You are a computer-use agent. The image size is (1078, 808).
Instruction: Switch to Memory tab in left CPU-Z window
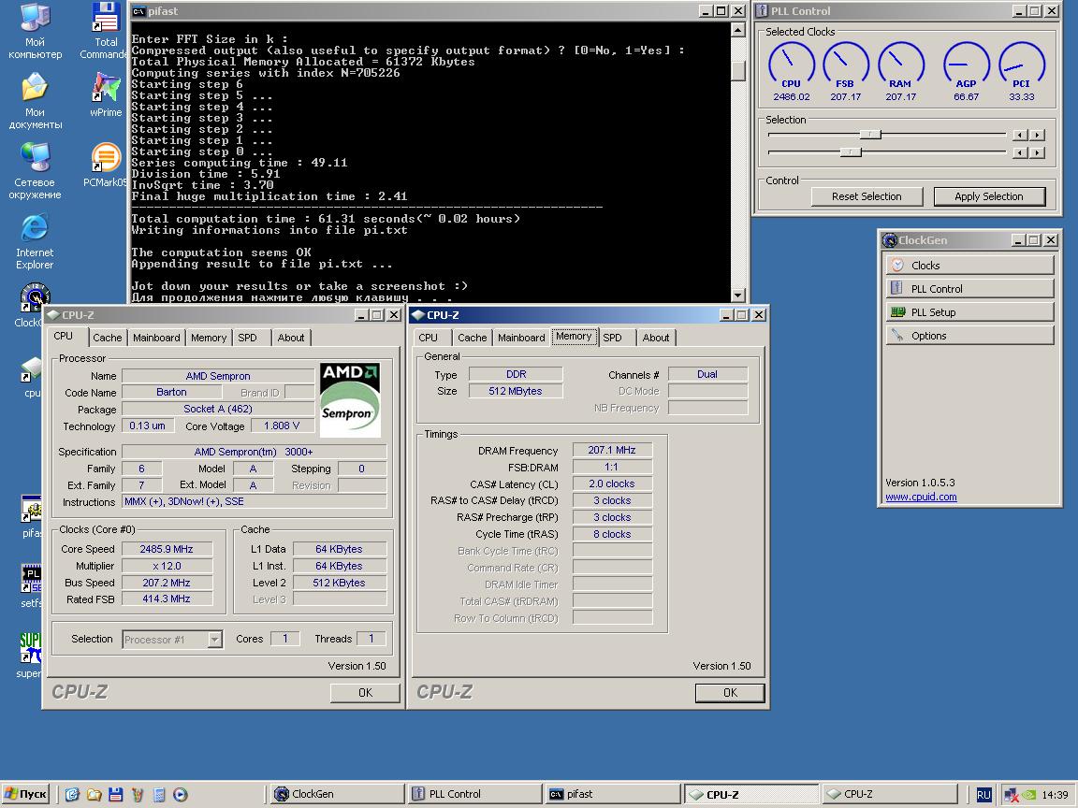point(209,338)
